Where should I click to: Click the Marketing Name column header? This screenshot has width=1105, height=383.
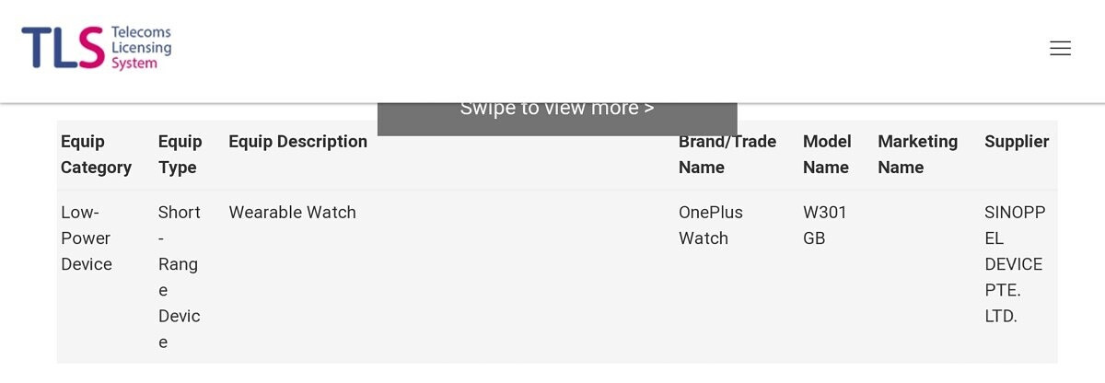pyautogui.click(x=917, y=155)
